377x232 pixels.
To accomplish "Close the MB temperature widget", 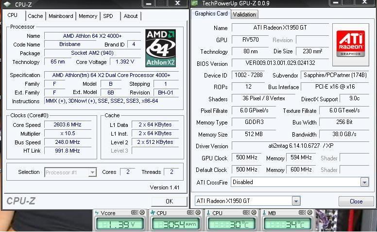I will point(309,212).
